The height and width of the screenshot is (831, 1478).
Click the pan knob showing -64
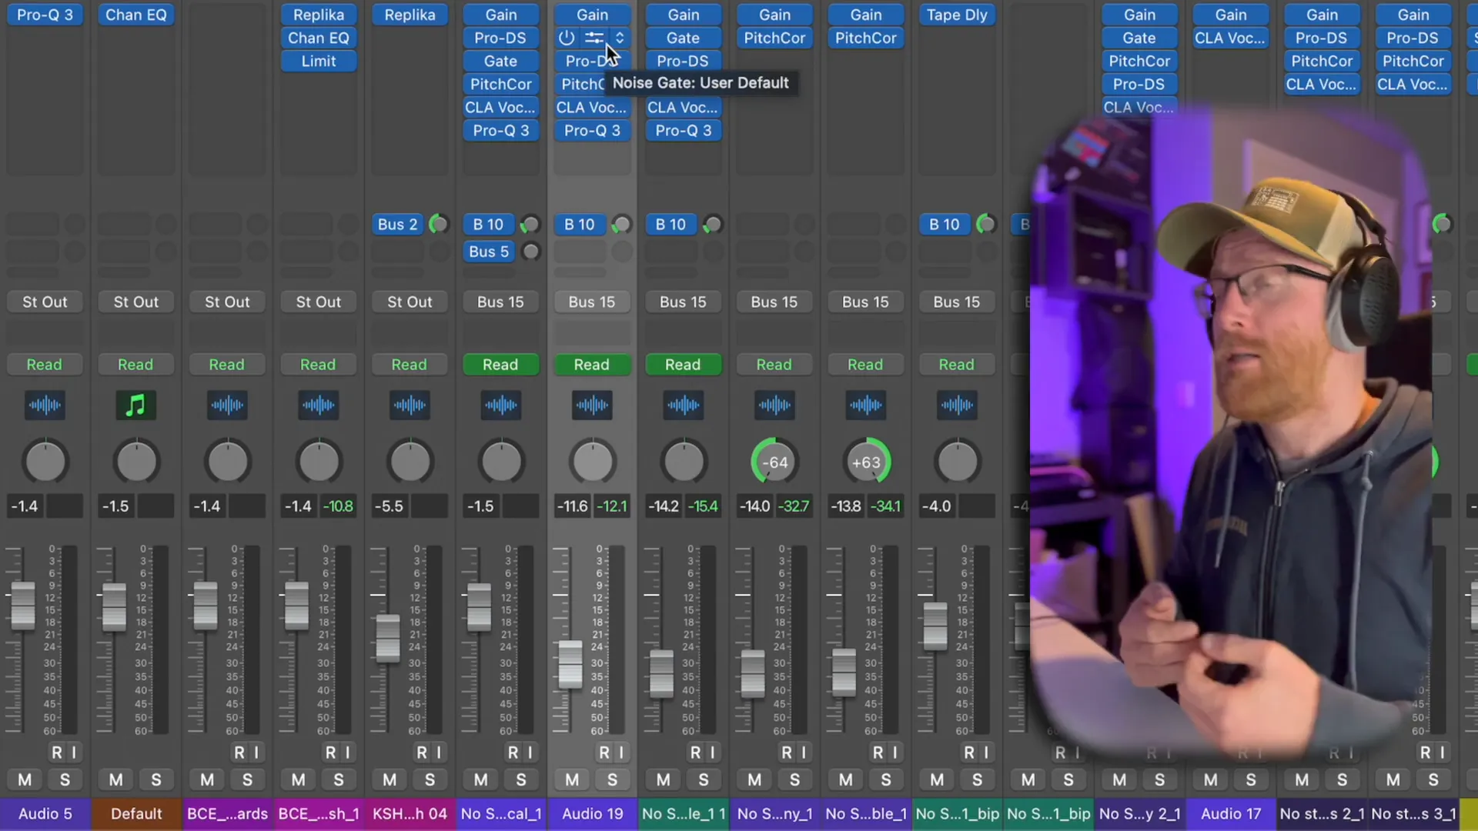click(x=774, y=462)
